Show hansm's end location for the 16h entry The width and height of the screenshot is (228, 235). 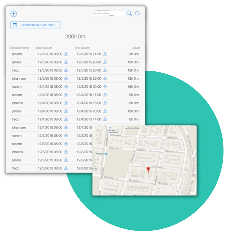[x=105, y=87]
